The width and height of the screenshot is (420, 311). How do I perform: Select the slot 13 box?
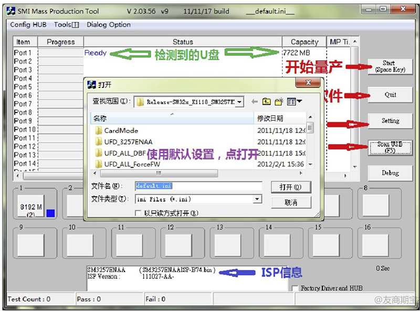click(228, 245)
